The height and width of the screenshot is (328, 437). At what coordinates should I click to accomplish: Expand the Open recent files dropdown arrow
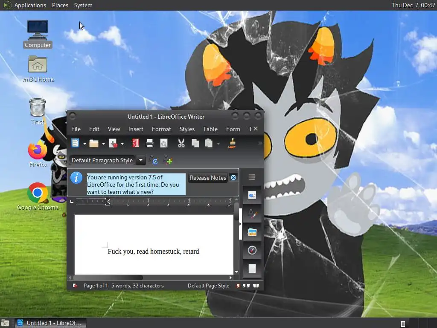point(103,144)
